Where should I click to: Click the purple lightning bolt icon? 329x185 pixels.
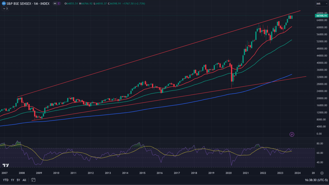click(292, 134)
